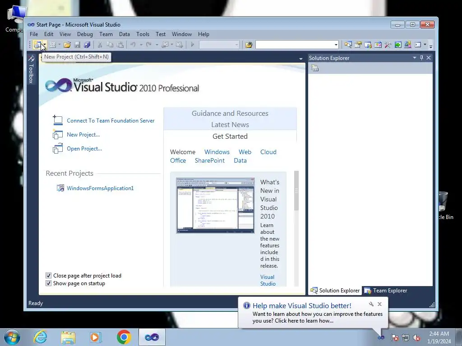Image resolution: width=462 pixels, height=346 pixels.
Task: Open the Command Window icon's dropdown arrow
Action: 425,45
